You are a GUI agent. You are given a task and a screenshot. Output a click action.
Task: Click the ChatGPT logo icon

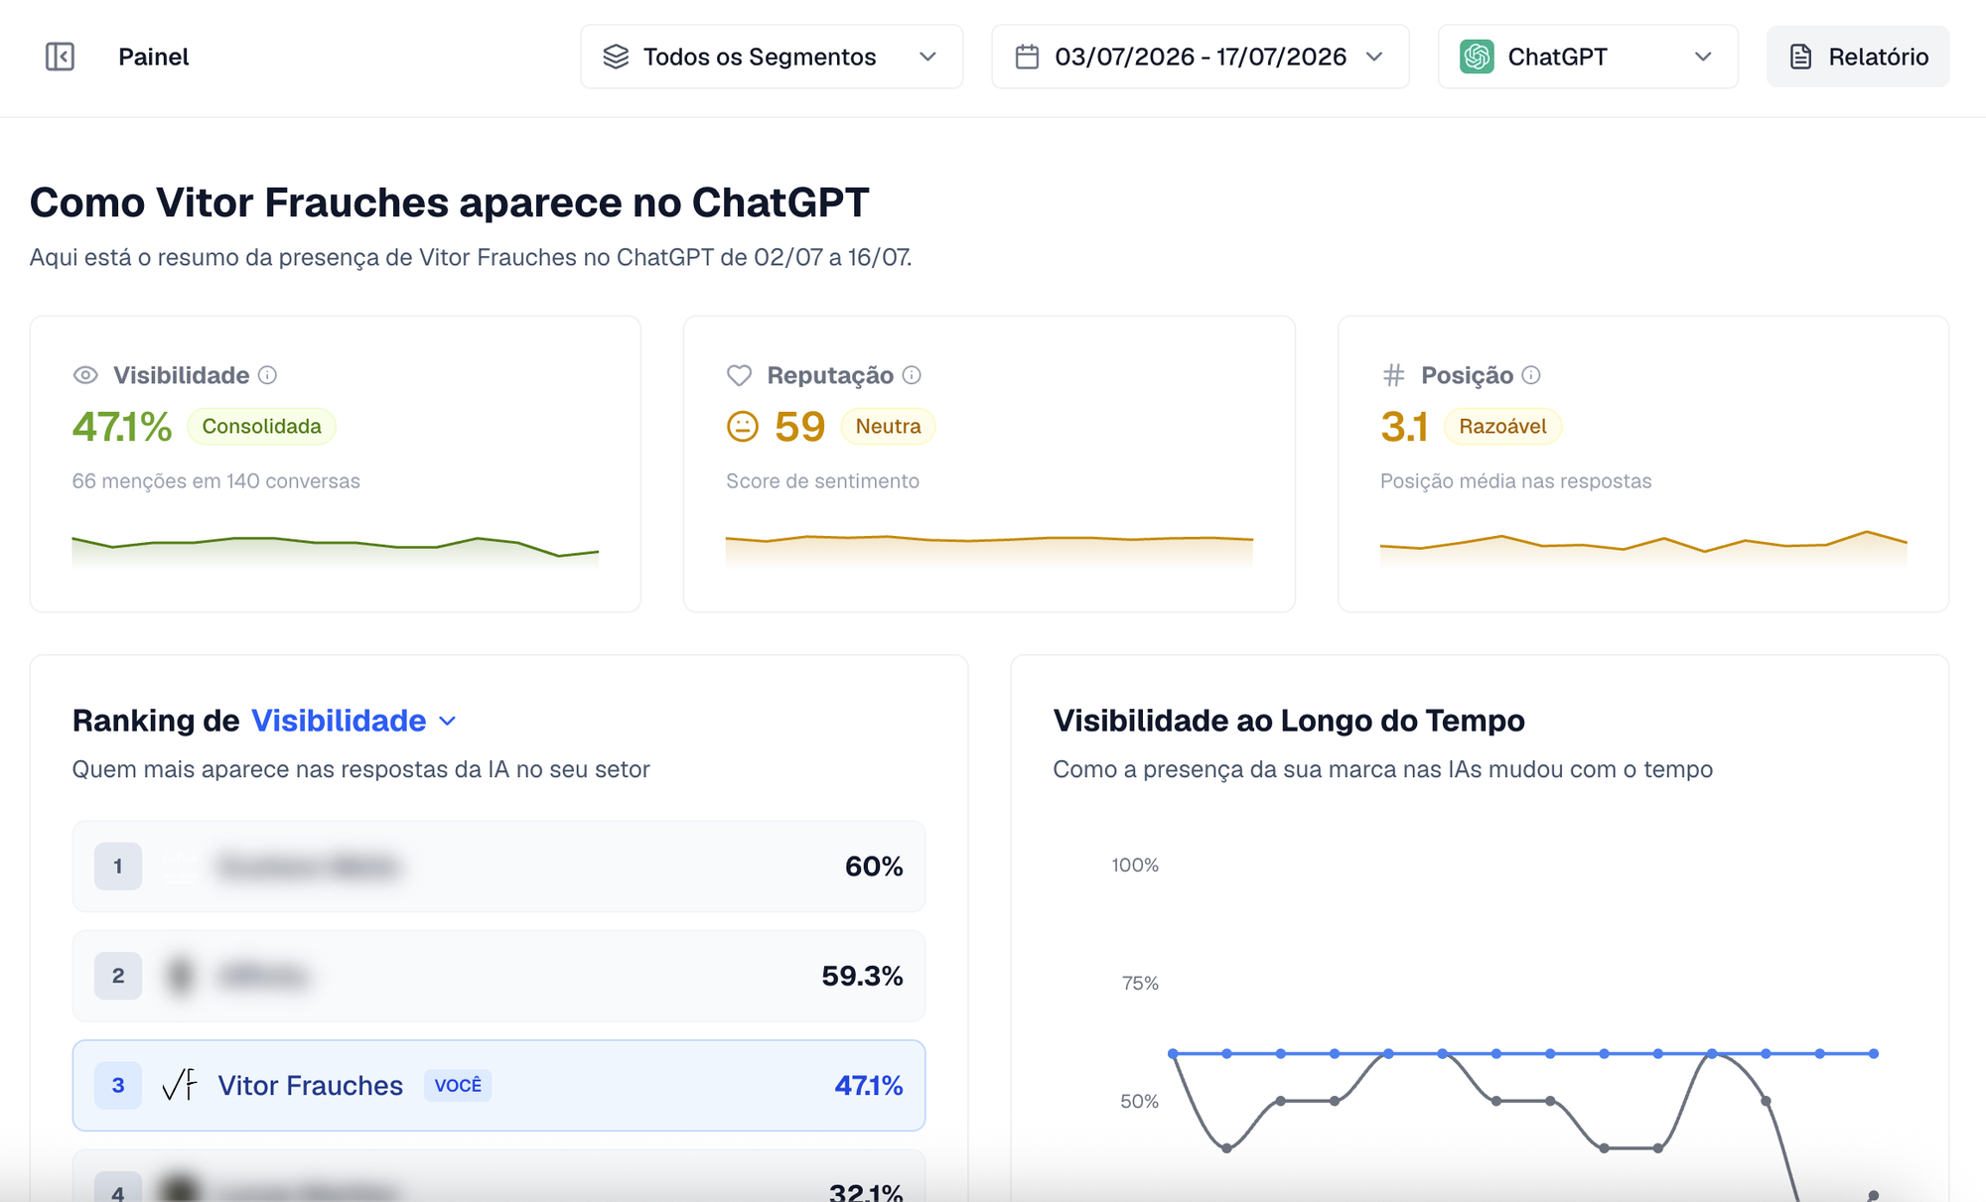(1477, 57)
